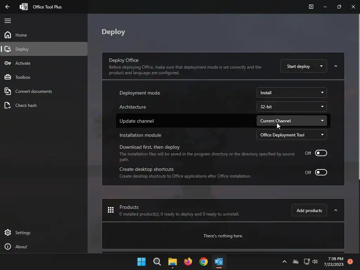Click the network tray icon
The image size is (360, 270).
307,262
